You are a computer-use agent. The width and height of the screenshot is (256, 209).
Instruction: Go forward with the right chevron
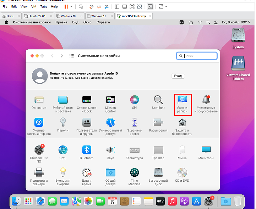tap(61, 56)
